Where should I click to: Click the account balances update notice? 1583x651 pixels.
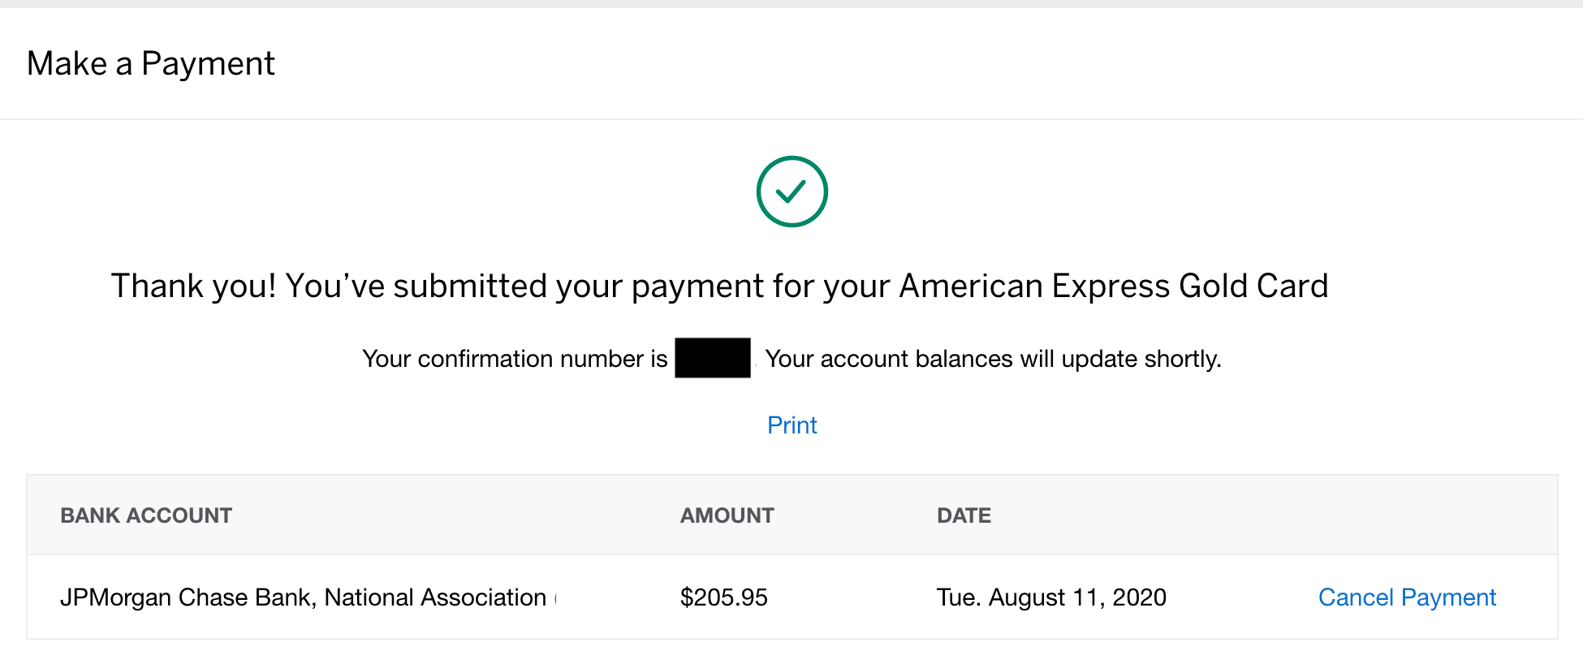[x=992, y=359]
